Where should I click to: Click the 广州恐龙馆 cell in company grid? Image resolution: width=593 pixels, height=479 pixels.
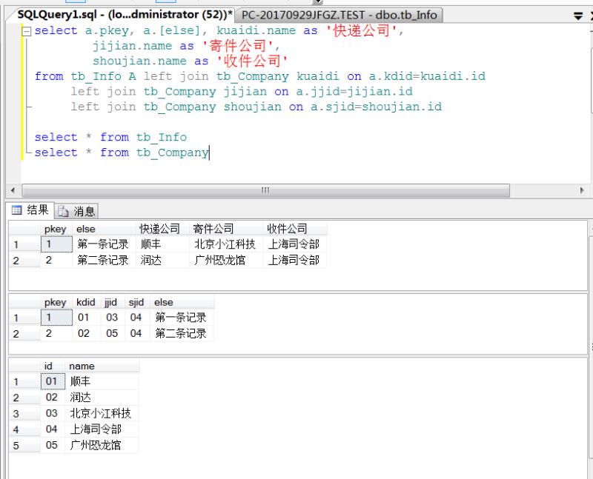(x=100, y=446)
